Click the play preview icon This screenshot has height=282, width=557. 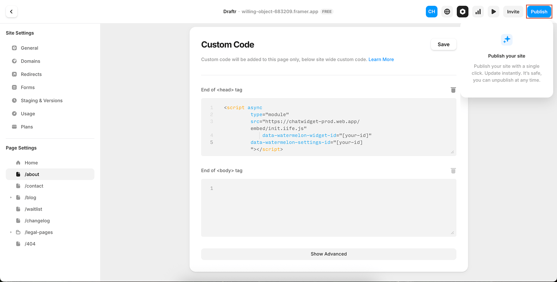point(494,12)
